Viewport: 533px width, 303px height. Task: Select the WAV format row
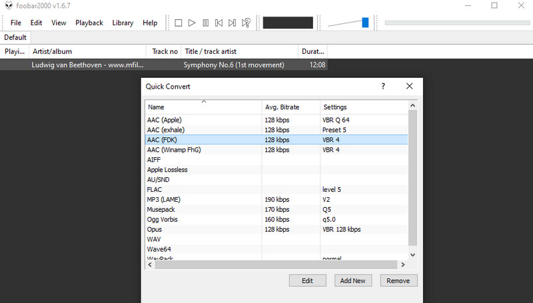(276, 239)
